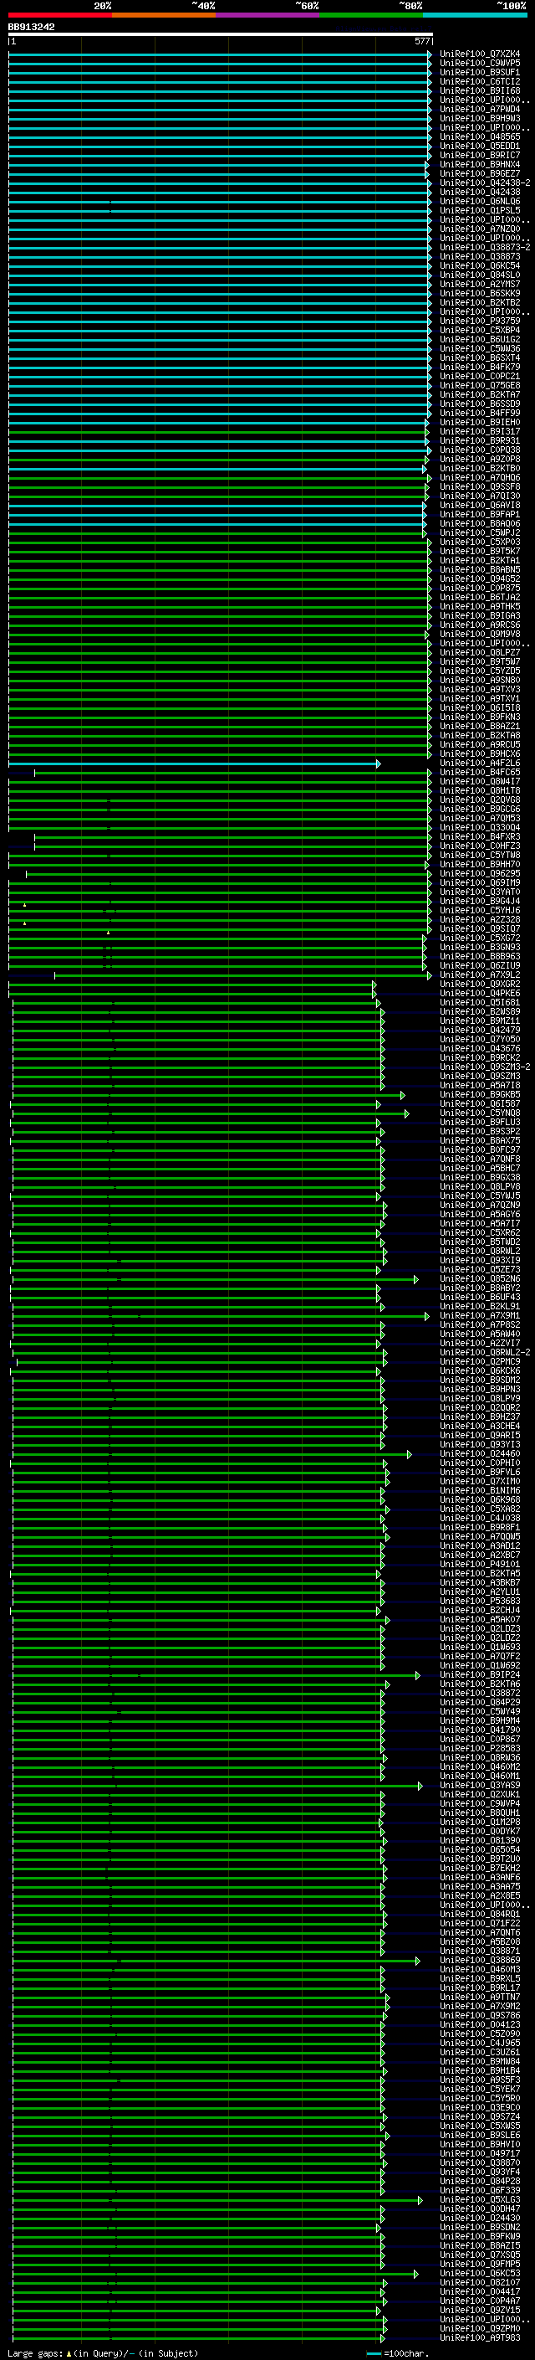This screenshot has width=535, height=2360.
Task: Open hit UniRef100_A7PWD4
Action: tap(479, 109)
